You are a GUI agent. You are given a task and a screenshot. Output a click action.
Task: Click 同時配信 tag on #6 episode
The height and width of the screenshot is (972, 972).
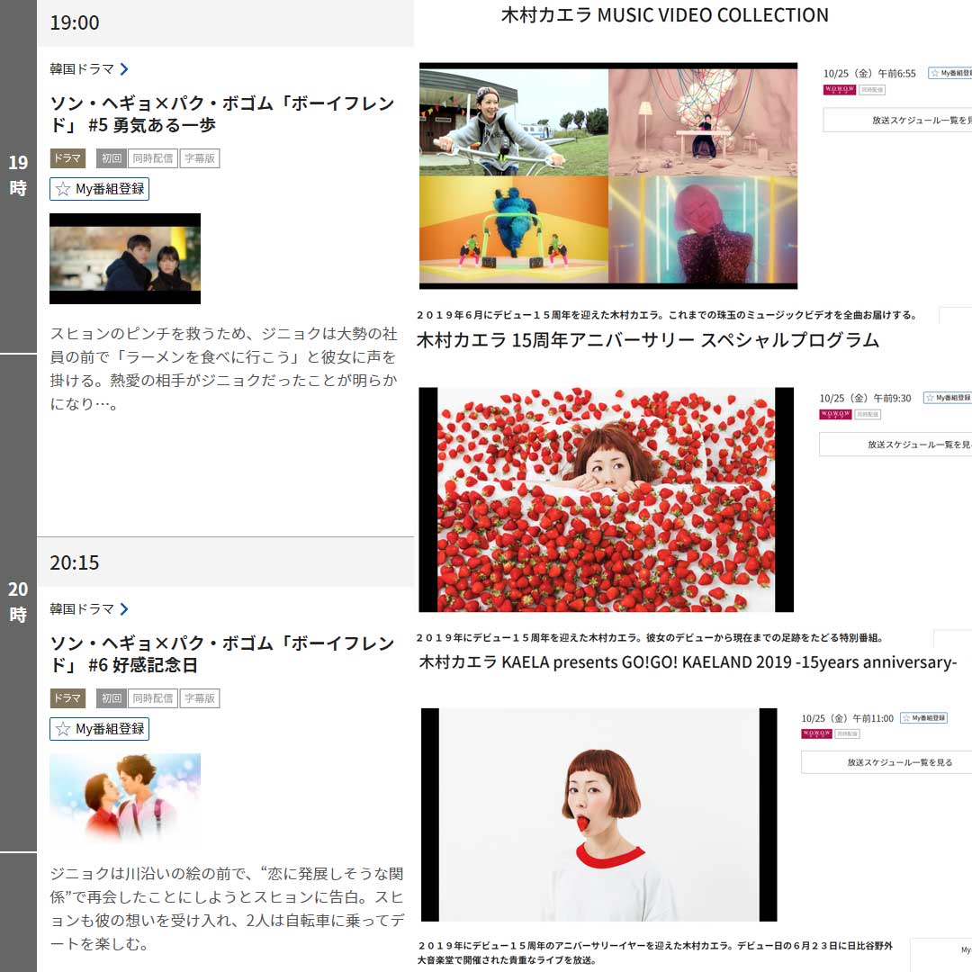click(x=153, y=698)
